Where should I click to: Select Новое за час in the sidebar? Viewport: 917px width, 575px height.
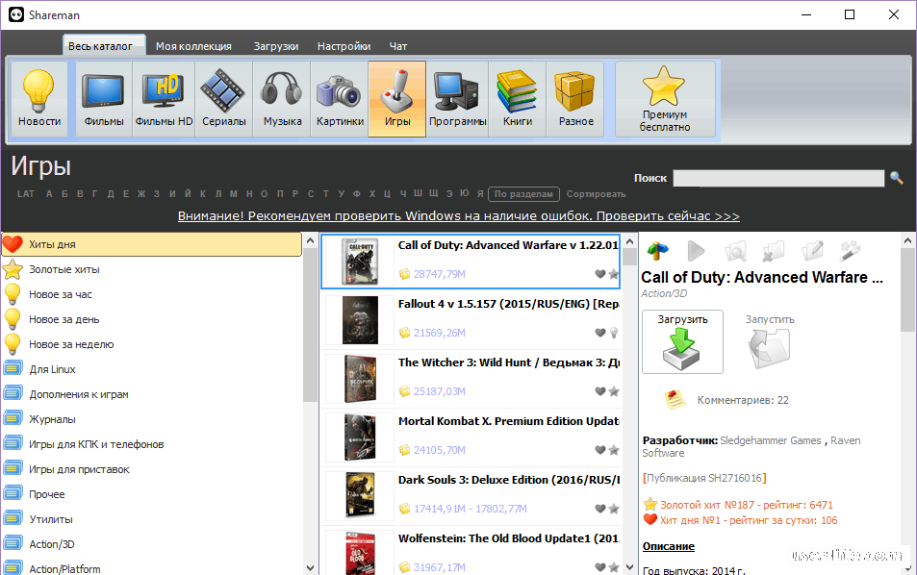(151, 294)
